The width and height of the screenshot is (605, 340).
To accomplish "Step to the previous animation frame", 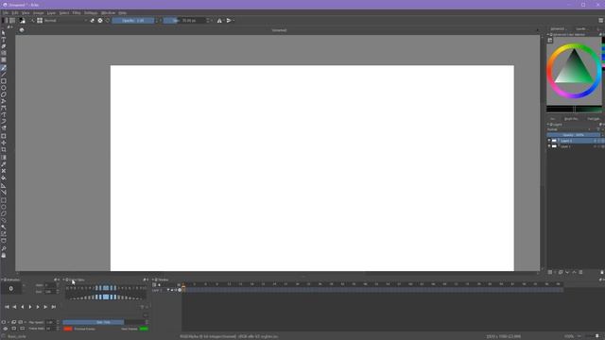I will coord(23,307).
